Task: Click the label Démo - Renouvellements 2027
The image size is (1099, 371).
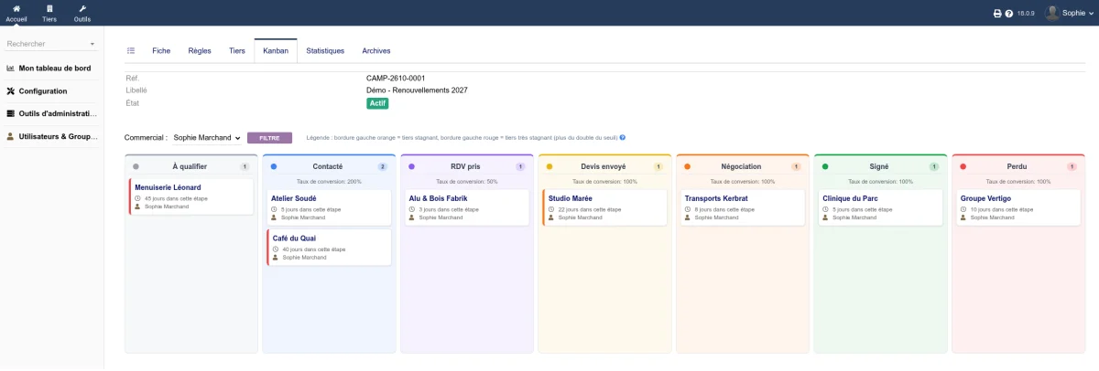Action: tap(417, 90)
